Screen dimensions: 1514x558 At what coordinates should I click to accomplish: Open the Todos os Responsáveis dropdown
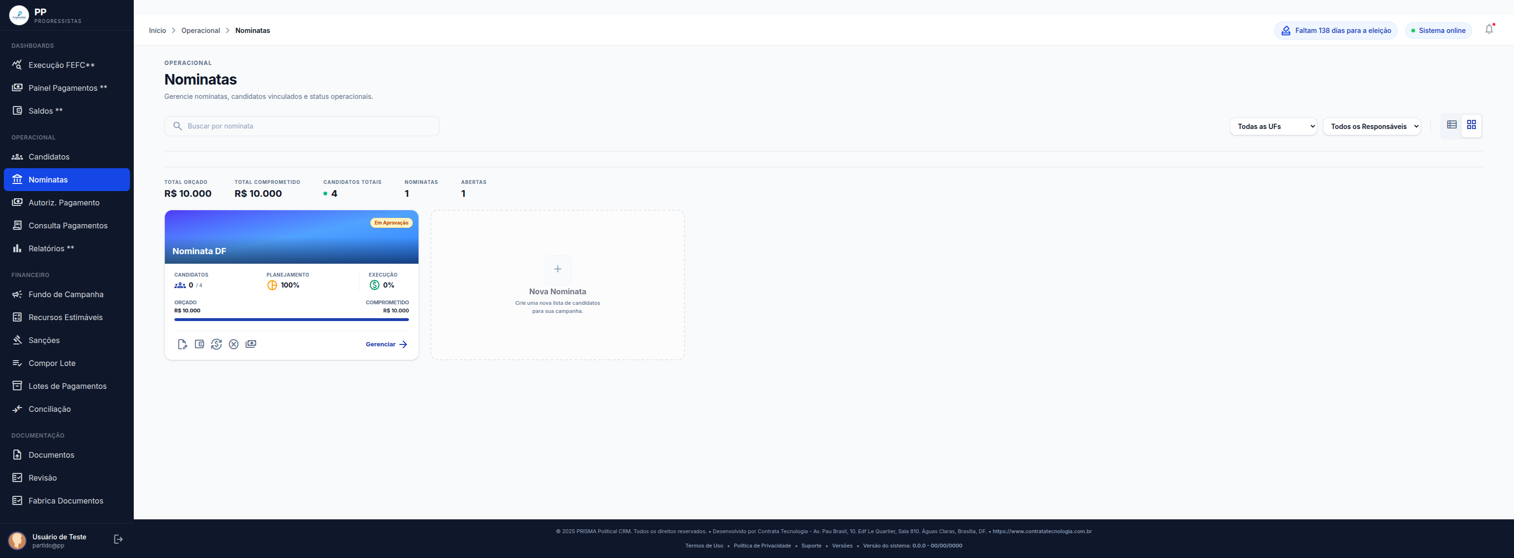click(x=1372, y=127)
